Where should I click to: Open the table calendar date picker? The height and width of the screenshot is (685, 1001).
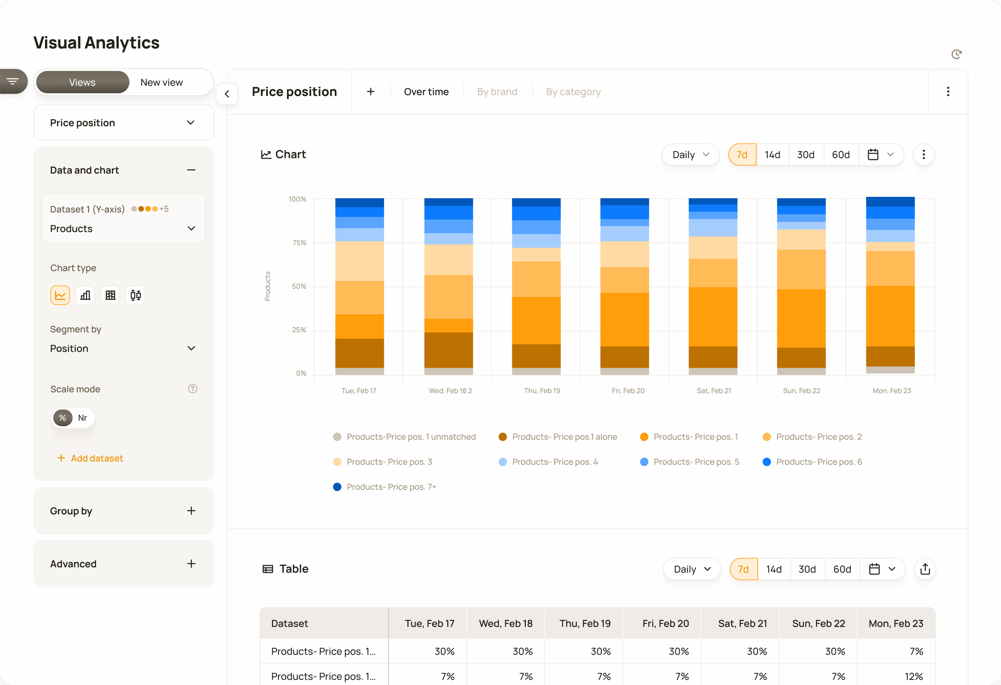[882, 569]
